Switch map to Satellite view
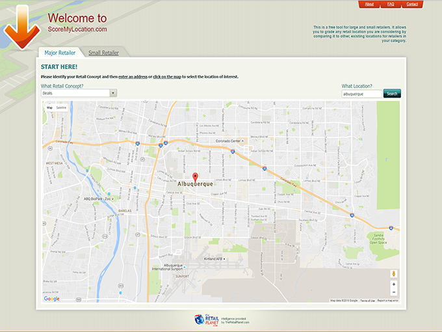This screenshot has height=332, width=442. coord(61,107)
